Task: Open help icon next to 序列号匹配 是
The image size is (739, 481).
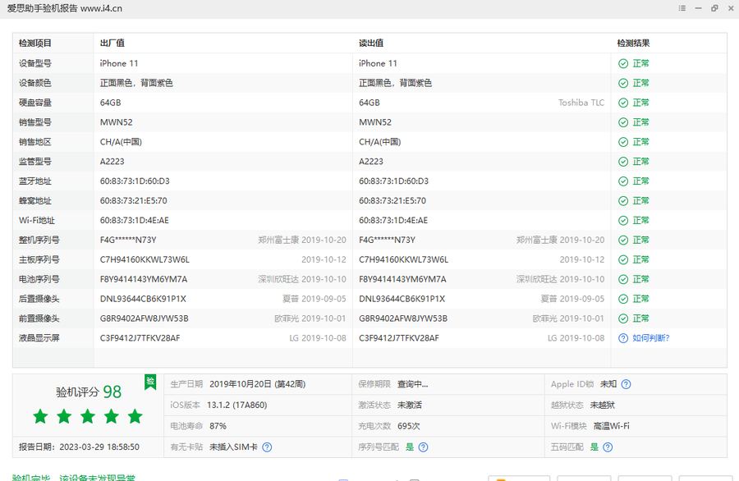Action: [x=423, y=447]
